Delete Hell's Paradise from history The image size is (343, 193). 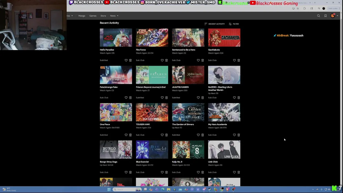pos(130,60)
